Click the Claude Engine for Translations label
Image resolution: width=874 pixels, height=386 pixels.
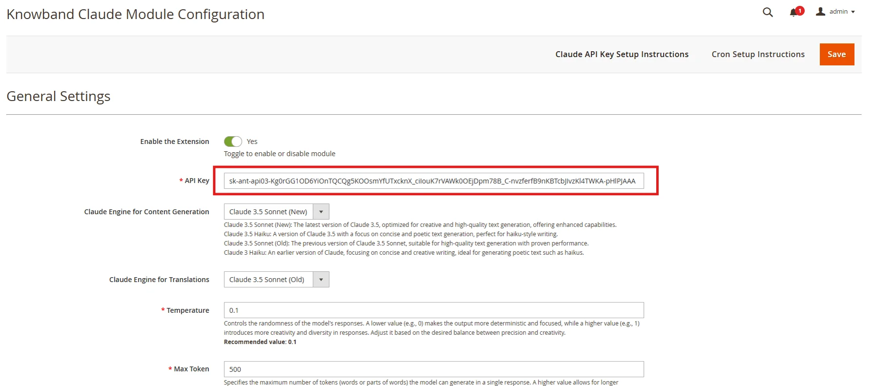(159, 280)
